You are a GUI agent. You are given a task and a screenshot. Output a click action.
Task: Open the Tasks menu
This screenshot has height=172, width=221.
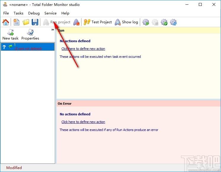[18, 13]
